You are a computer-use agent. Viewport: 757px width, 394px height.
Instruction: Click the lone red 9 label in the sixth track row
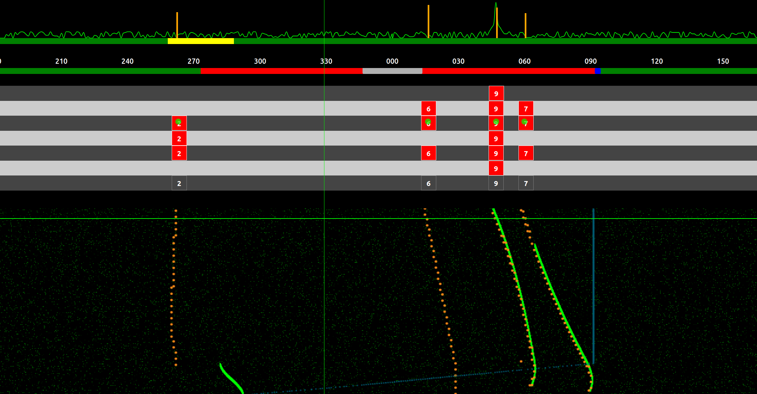click(x=496, y=168)
